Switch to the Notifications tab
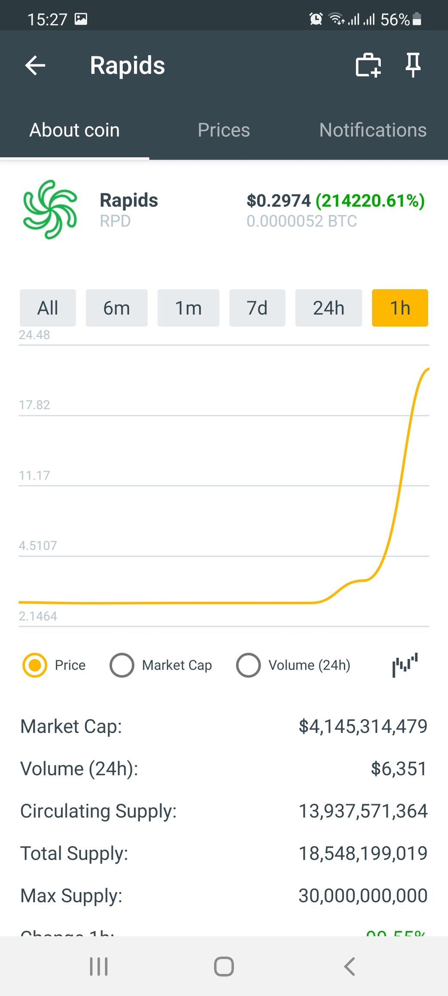Viewport: 448px width, 996px height. (373, 130)
